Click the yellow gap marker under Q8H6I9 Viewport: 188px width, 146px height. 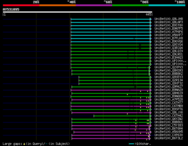click(127, 94)
